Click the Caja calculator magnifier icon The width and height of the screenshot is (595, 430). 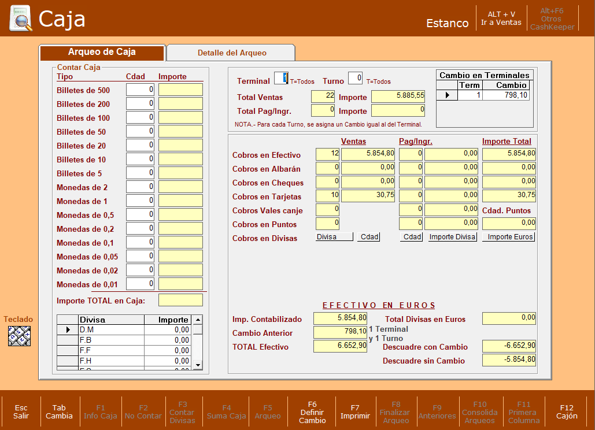click(21, 18)
